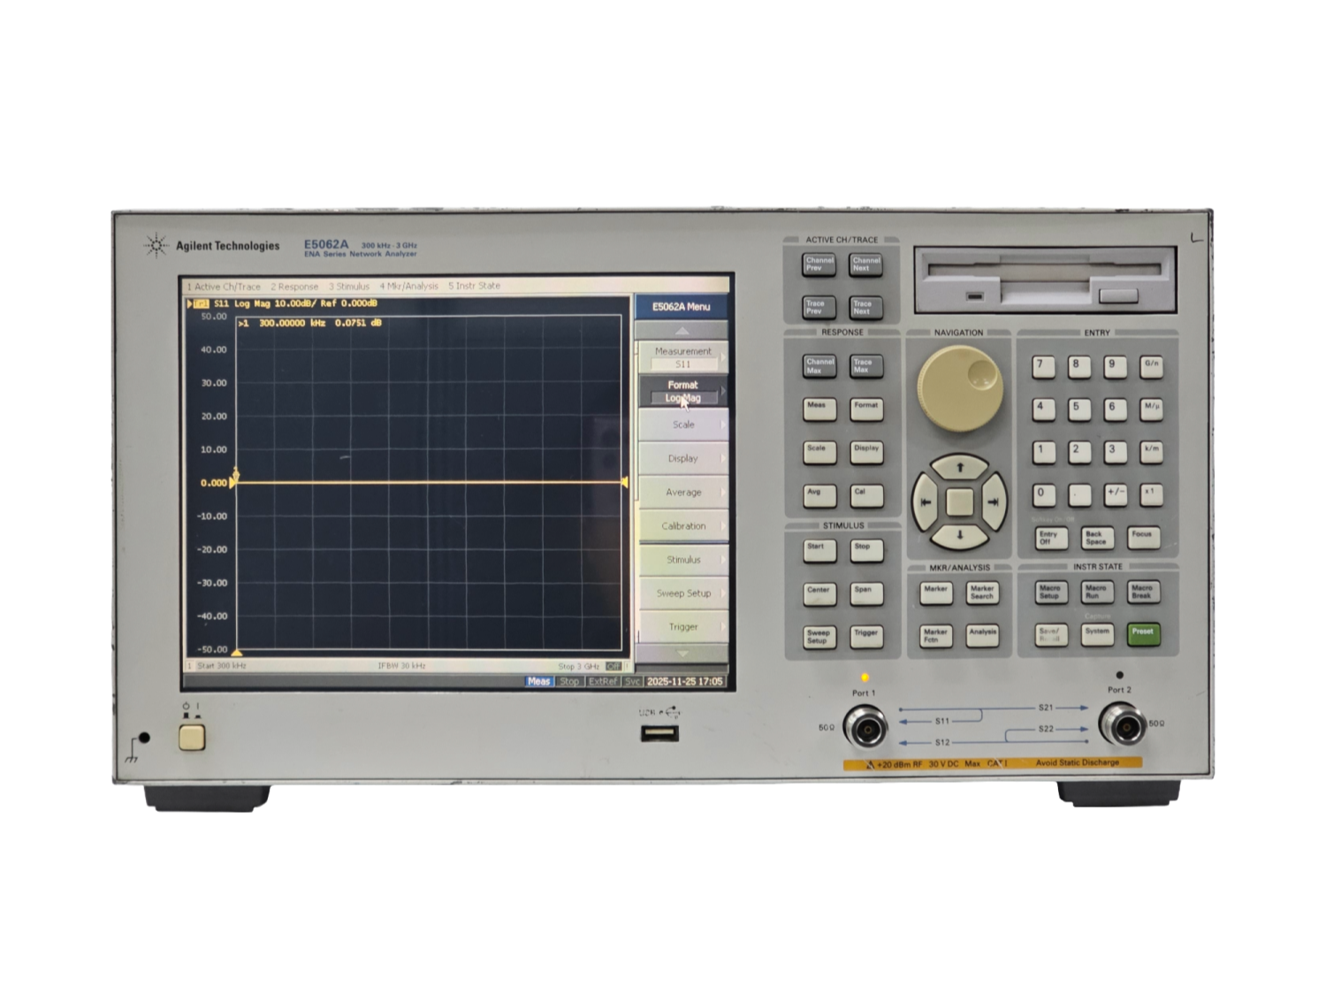The width and height of the screenshot is (1326, 995).
Task: Push the Span hardkey
Action: coord(865,593)
